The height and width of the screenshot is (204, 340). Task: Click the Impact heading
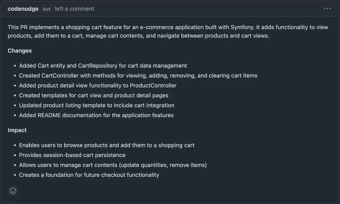coord(17,130)
